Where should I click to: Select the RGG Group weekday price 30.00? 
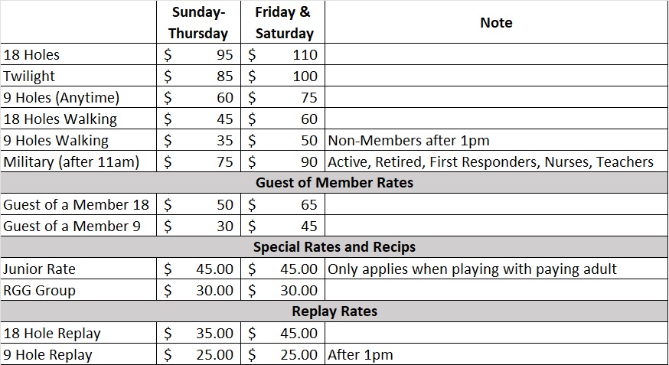[x=198, y=290]
